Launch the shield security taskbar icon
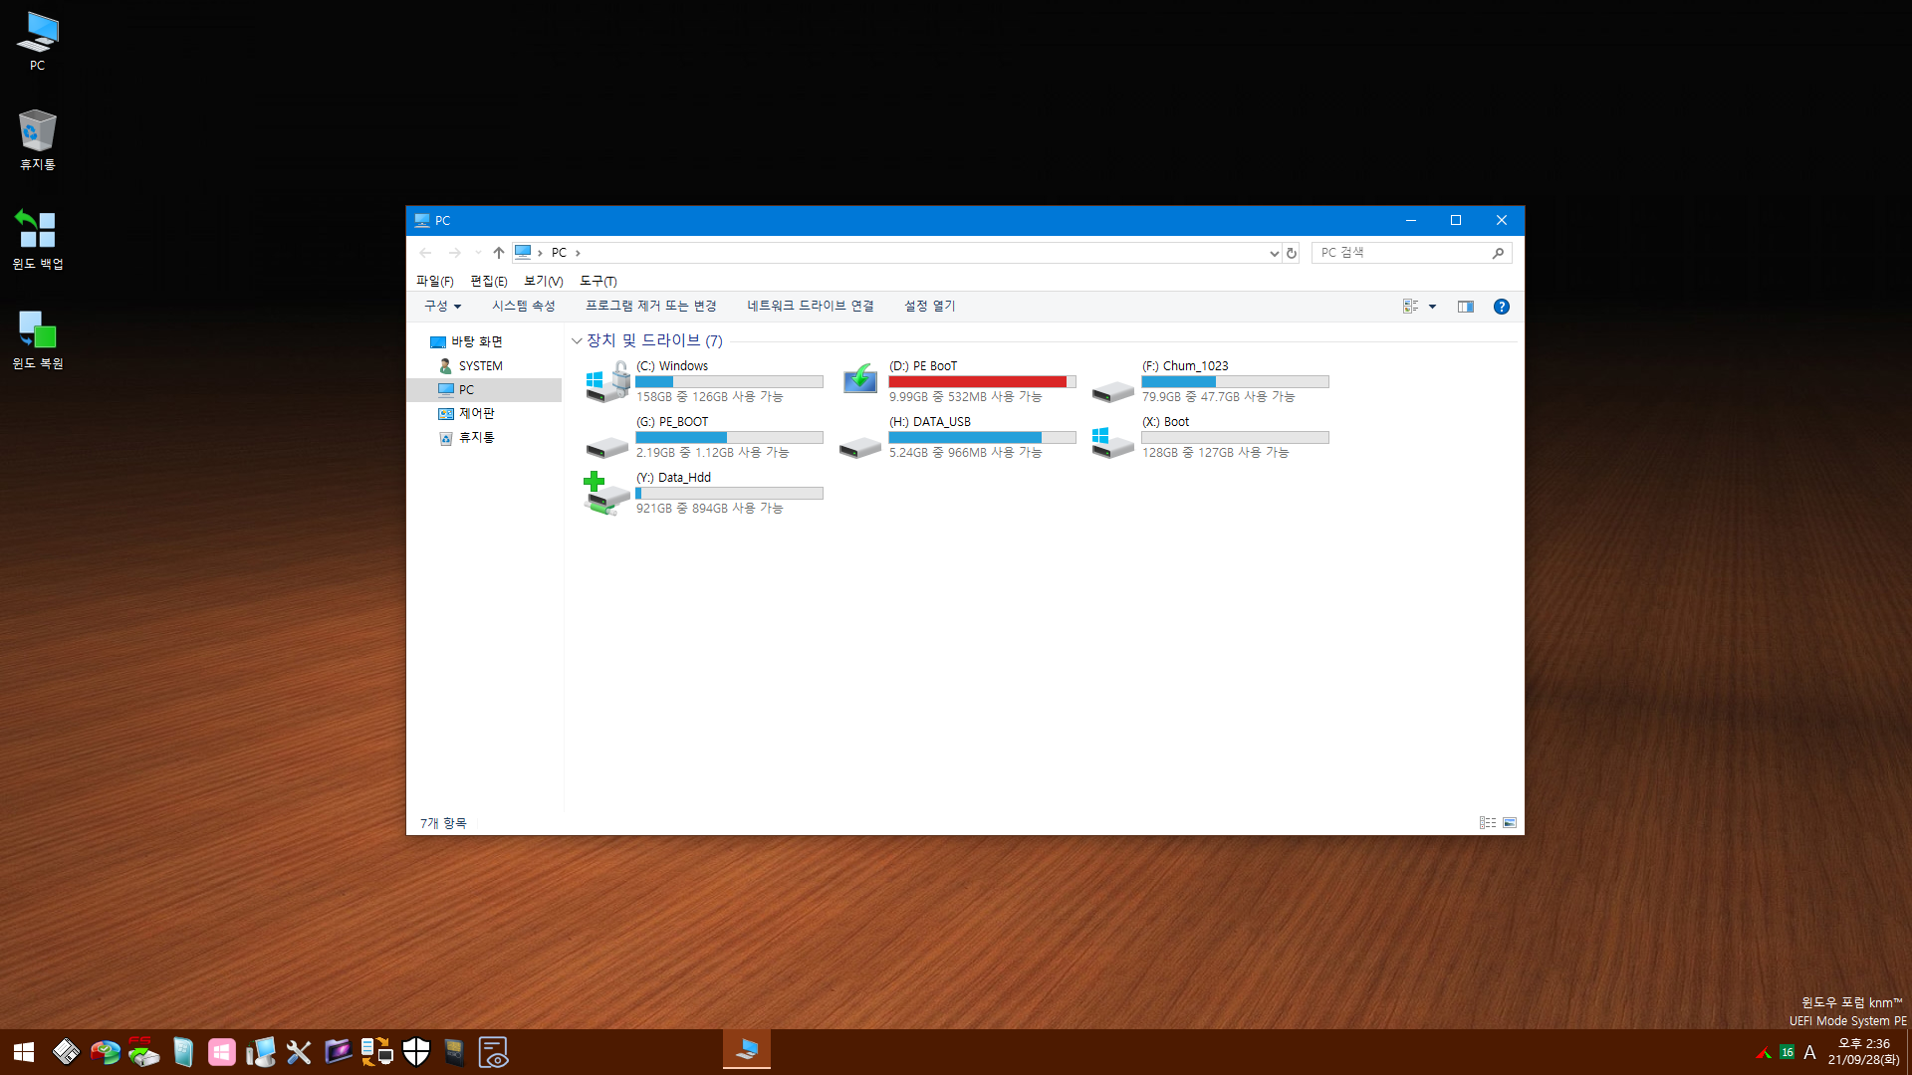 415,1052
